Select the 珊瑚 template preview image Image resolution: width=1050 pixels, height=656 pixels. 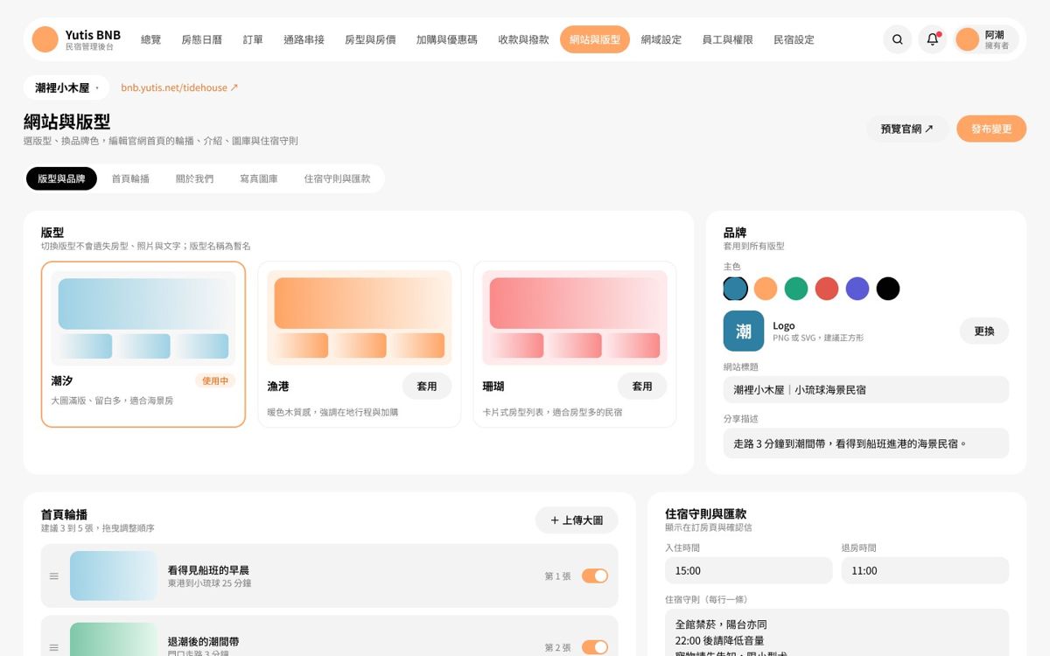click(x=575, y=318)
